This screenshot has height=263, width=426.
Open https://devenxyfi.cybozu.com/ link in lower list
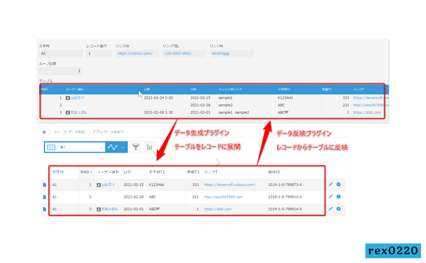point(230,185)
